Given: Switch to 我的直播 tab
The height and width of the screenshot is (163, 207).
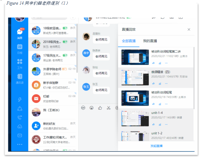Looking at the screenshot, I should click(x=150, y=41).
